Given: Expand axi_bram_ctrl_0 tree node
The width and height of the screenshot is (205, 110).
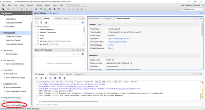Looking at the screenshot, I should click(x=36, y=41).
